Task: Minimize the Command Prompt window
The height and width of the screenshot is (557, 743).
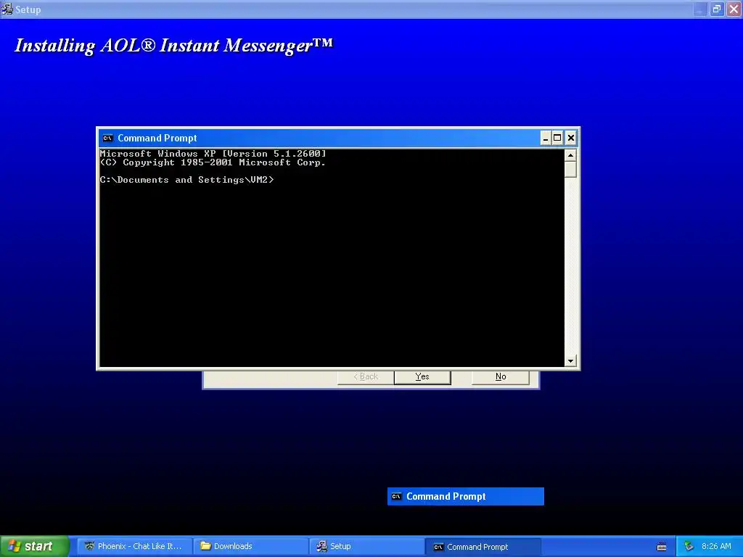Action: 546,138
